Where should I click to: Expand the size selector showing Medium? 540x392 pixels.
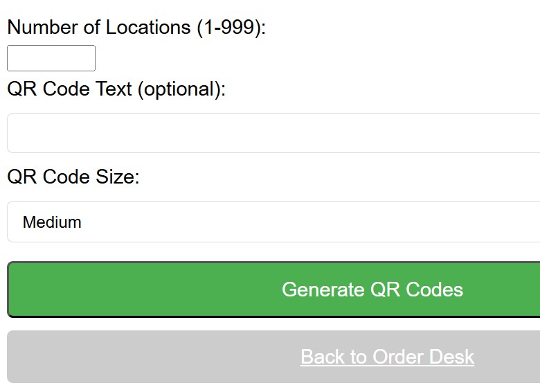pos(273,222)
